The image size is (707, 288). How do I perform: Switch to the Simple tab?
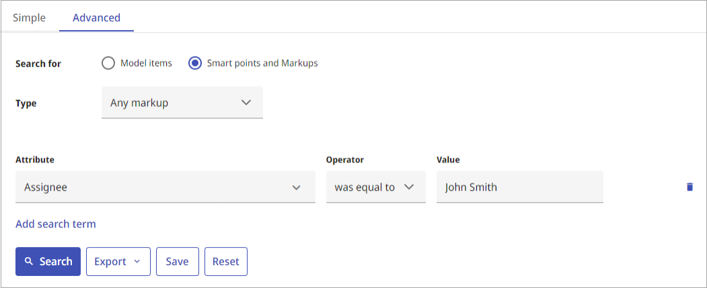(x=29, y=17)
